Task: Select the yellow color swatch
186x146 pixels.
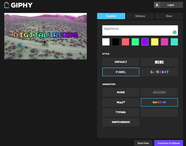Action: tap(155, 42)
